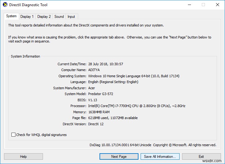Click the Next Page button
This screenshot has width=225, height=164.
pos(119,157)
